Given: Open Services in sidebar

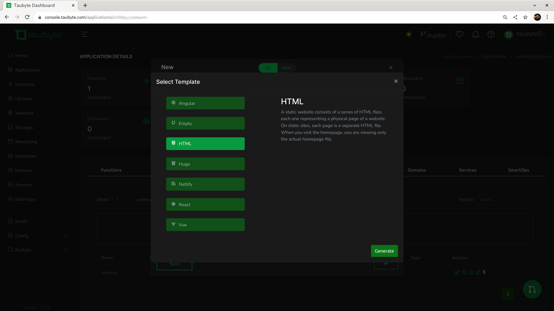Looking at the screenshot, I should (20, 185).
